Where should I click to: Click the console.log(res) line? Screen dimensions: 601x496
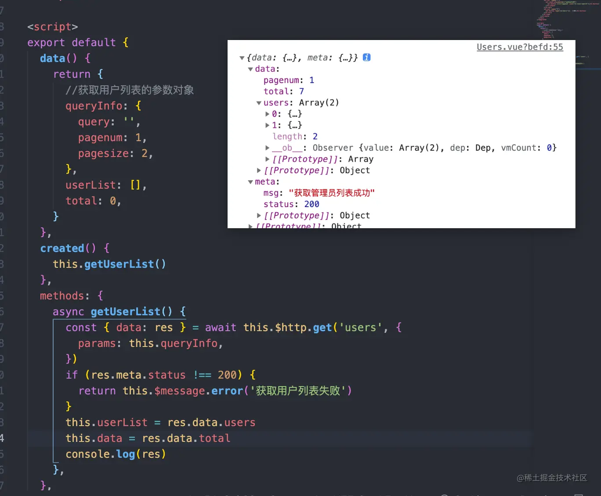[x=116, y=454]
